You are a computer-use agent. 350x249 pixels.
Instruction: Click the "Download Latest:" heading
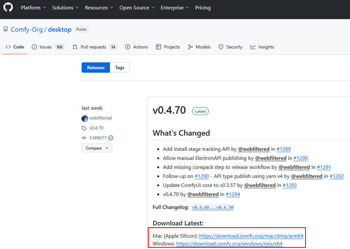click(x=178, y=223)
